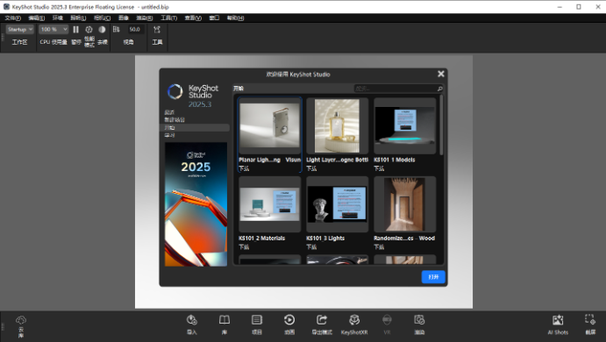
Task: Open the Library book icon
Action: [225, 320]
